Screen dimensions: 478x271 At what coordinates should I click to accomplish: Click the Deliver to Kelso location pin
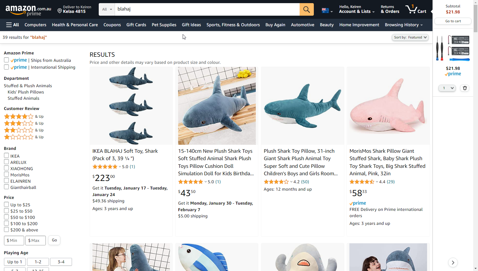(x=59, y=11)
